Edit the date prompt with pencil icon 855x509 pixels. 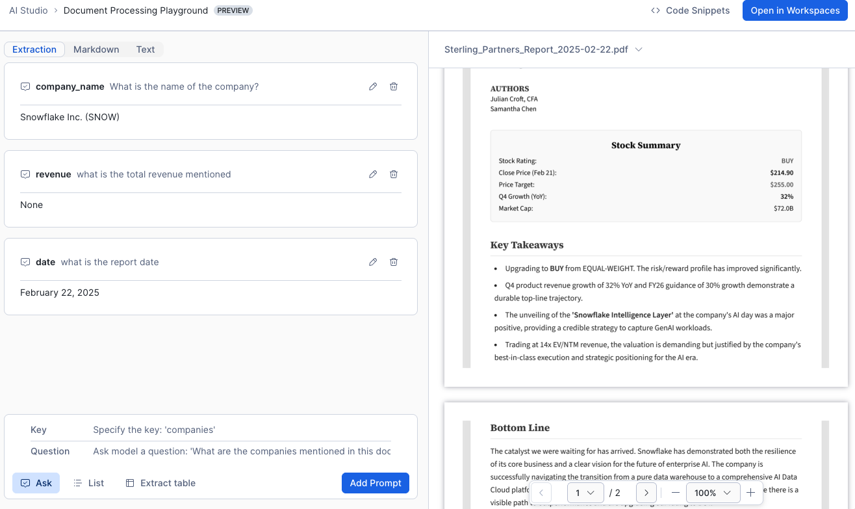click(373, 262)
